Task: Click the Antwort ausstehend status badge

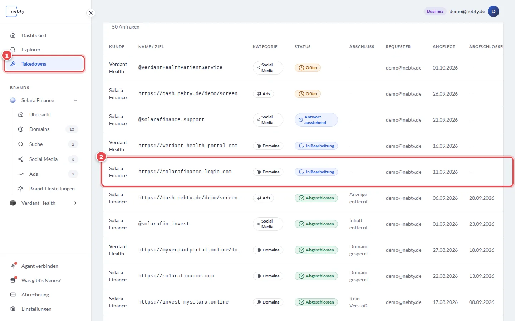Action: point(316,120)
